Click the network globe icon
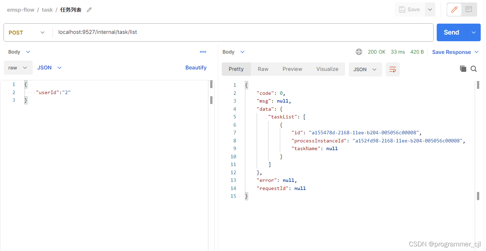The height and width of the screenshot is (251, 486). click(x=359, y=52)
